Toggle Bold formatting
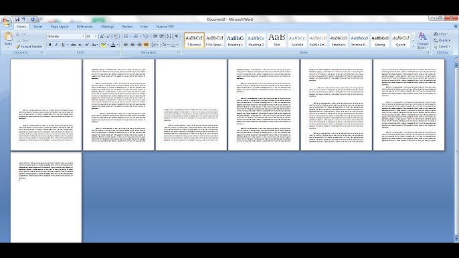 click(50, 45)
